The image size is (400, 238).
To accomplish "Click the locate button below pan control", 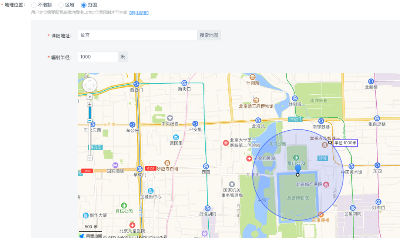I will point(90,97).
